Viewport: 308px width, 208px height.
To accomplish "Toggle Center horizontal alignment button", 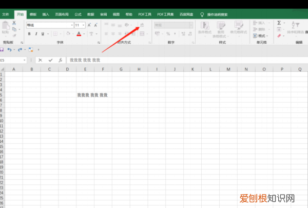I will [113, 33].
